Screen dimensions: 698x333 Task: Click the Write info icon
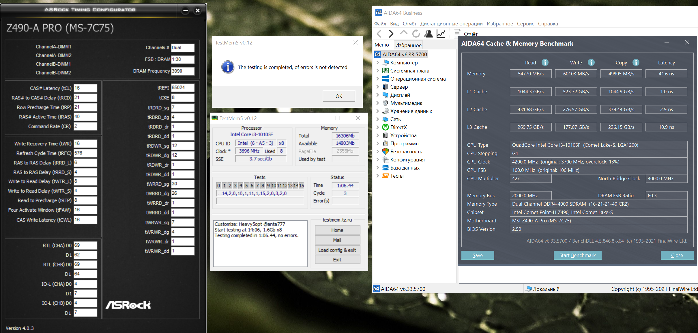591,62
